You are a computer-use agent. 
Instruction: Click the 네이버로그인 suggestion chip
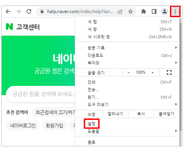[x=23, y=125]
